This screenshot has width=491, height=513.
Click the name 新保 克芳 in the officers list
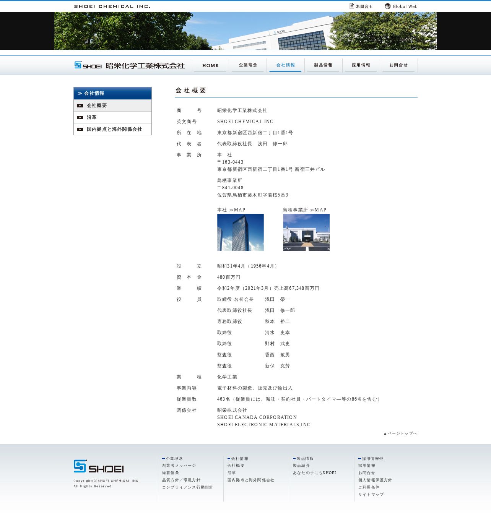[x=277, y=366]
